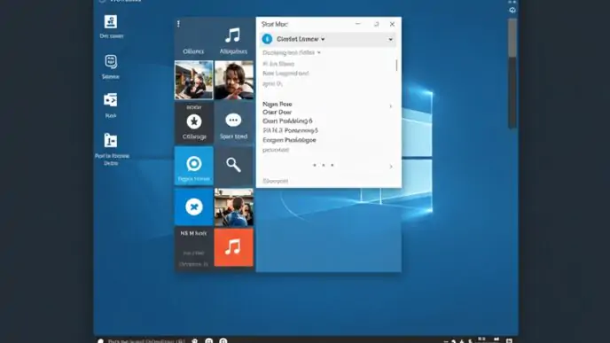Open the blue tile with the round X icon
This screenshot has width=610, height=343.
pos(194,207)
